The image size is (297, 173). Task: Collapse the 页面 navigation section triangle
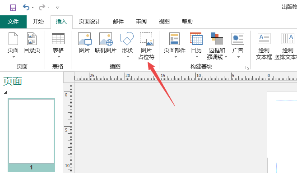[5, 92]
